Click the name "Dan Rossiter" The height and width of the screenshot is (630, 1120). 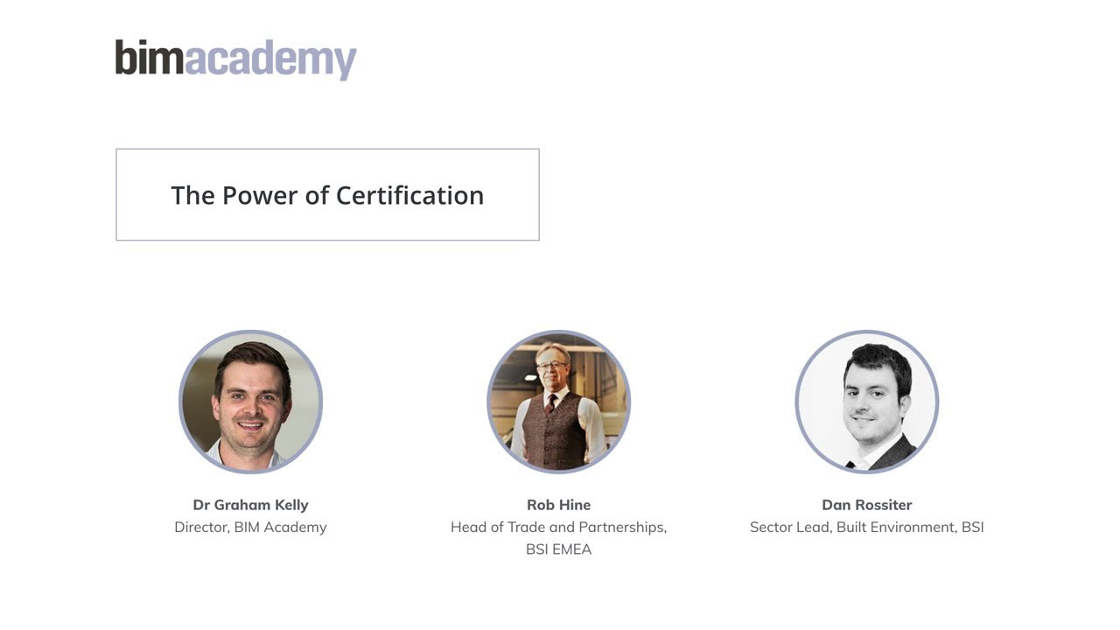point(867,505)
